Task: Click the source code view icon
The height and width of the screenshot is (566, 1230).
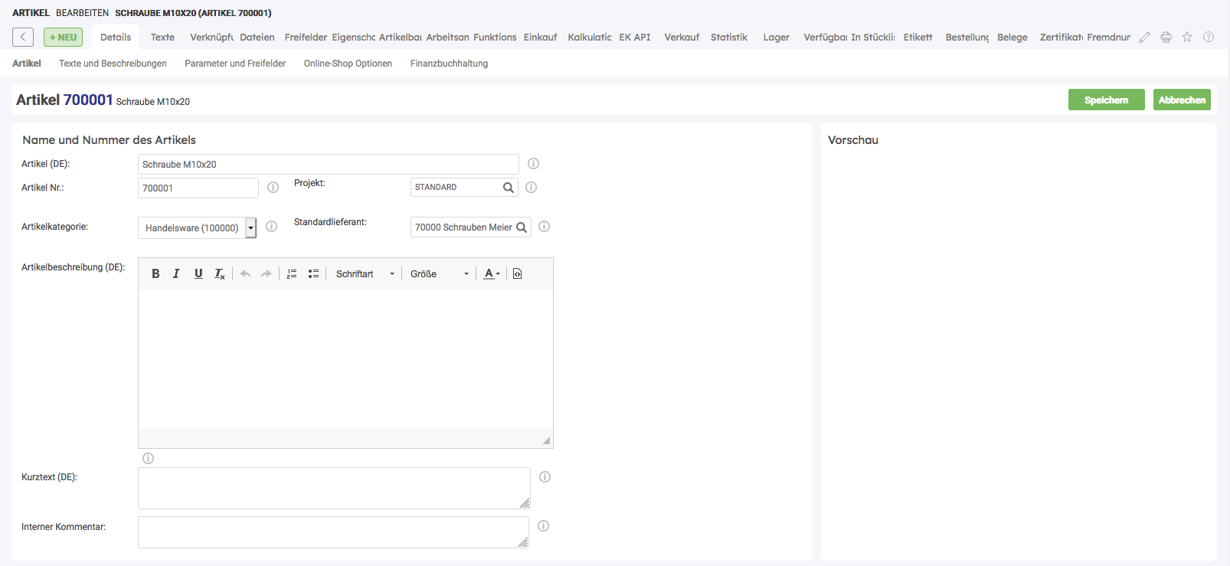Action: pos(518,273)
